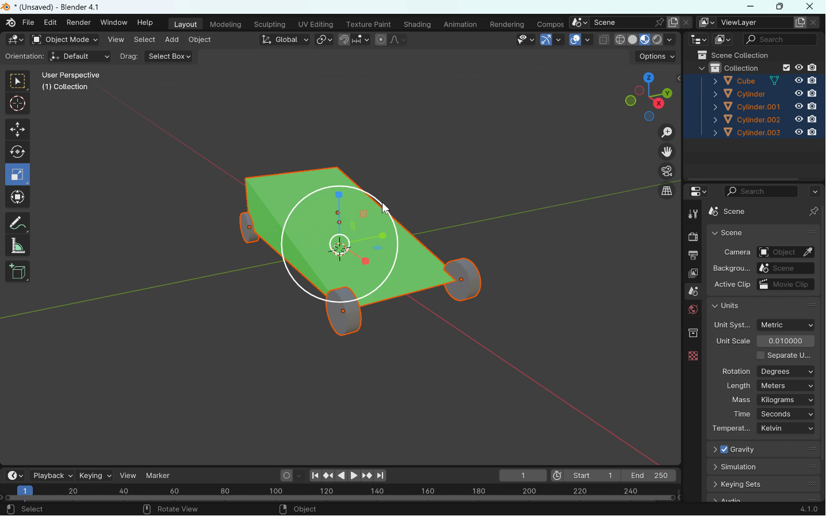The height and width of the screenshot is (516, 826).
Task: Open Rotation Degrees dropdown
Action: tap(786, 372)
